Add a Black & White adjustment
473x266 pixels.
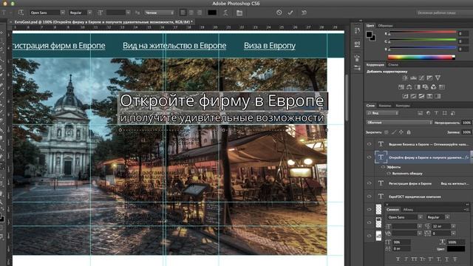pyautogui.click(x=418, y=87)
